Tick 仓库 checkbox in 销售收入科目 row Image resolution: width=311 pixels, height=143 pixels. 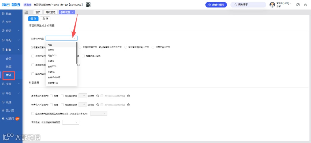pyautogui.click(x=51, y=105)
